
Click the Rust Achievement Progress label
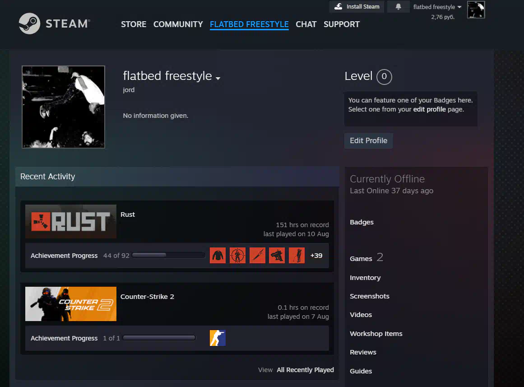click(64, 256)
